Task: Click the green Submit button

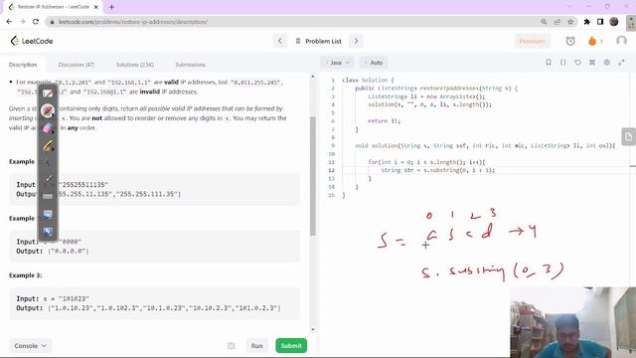Action: (x=291, y=346)
